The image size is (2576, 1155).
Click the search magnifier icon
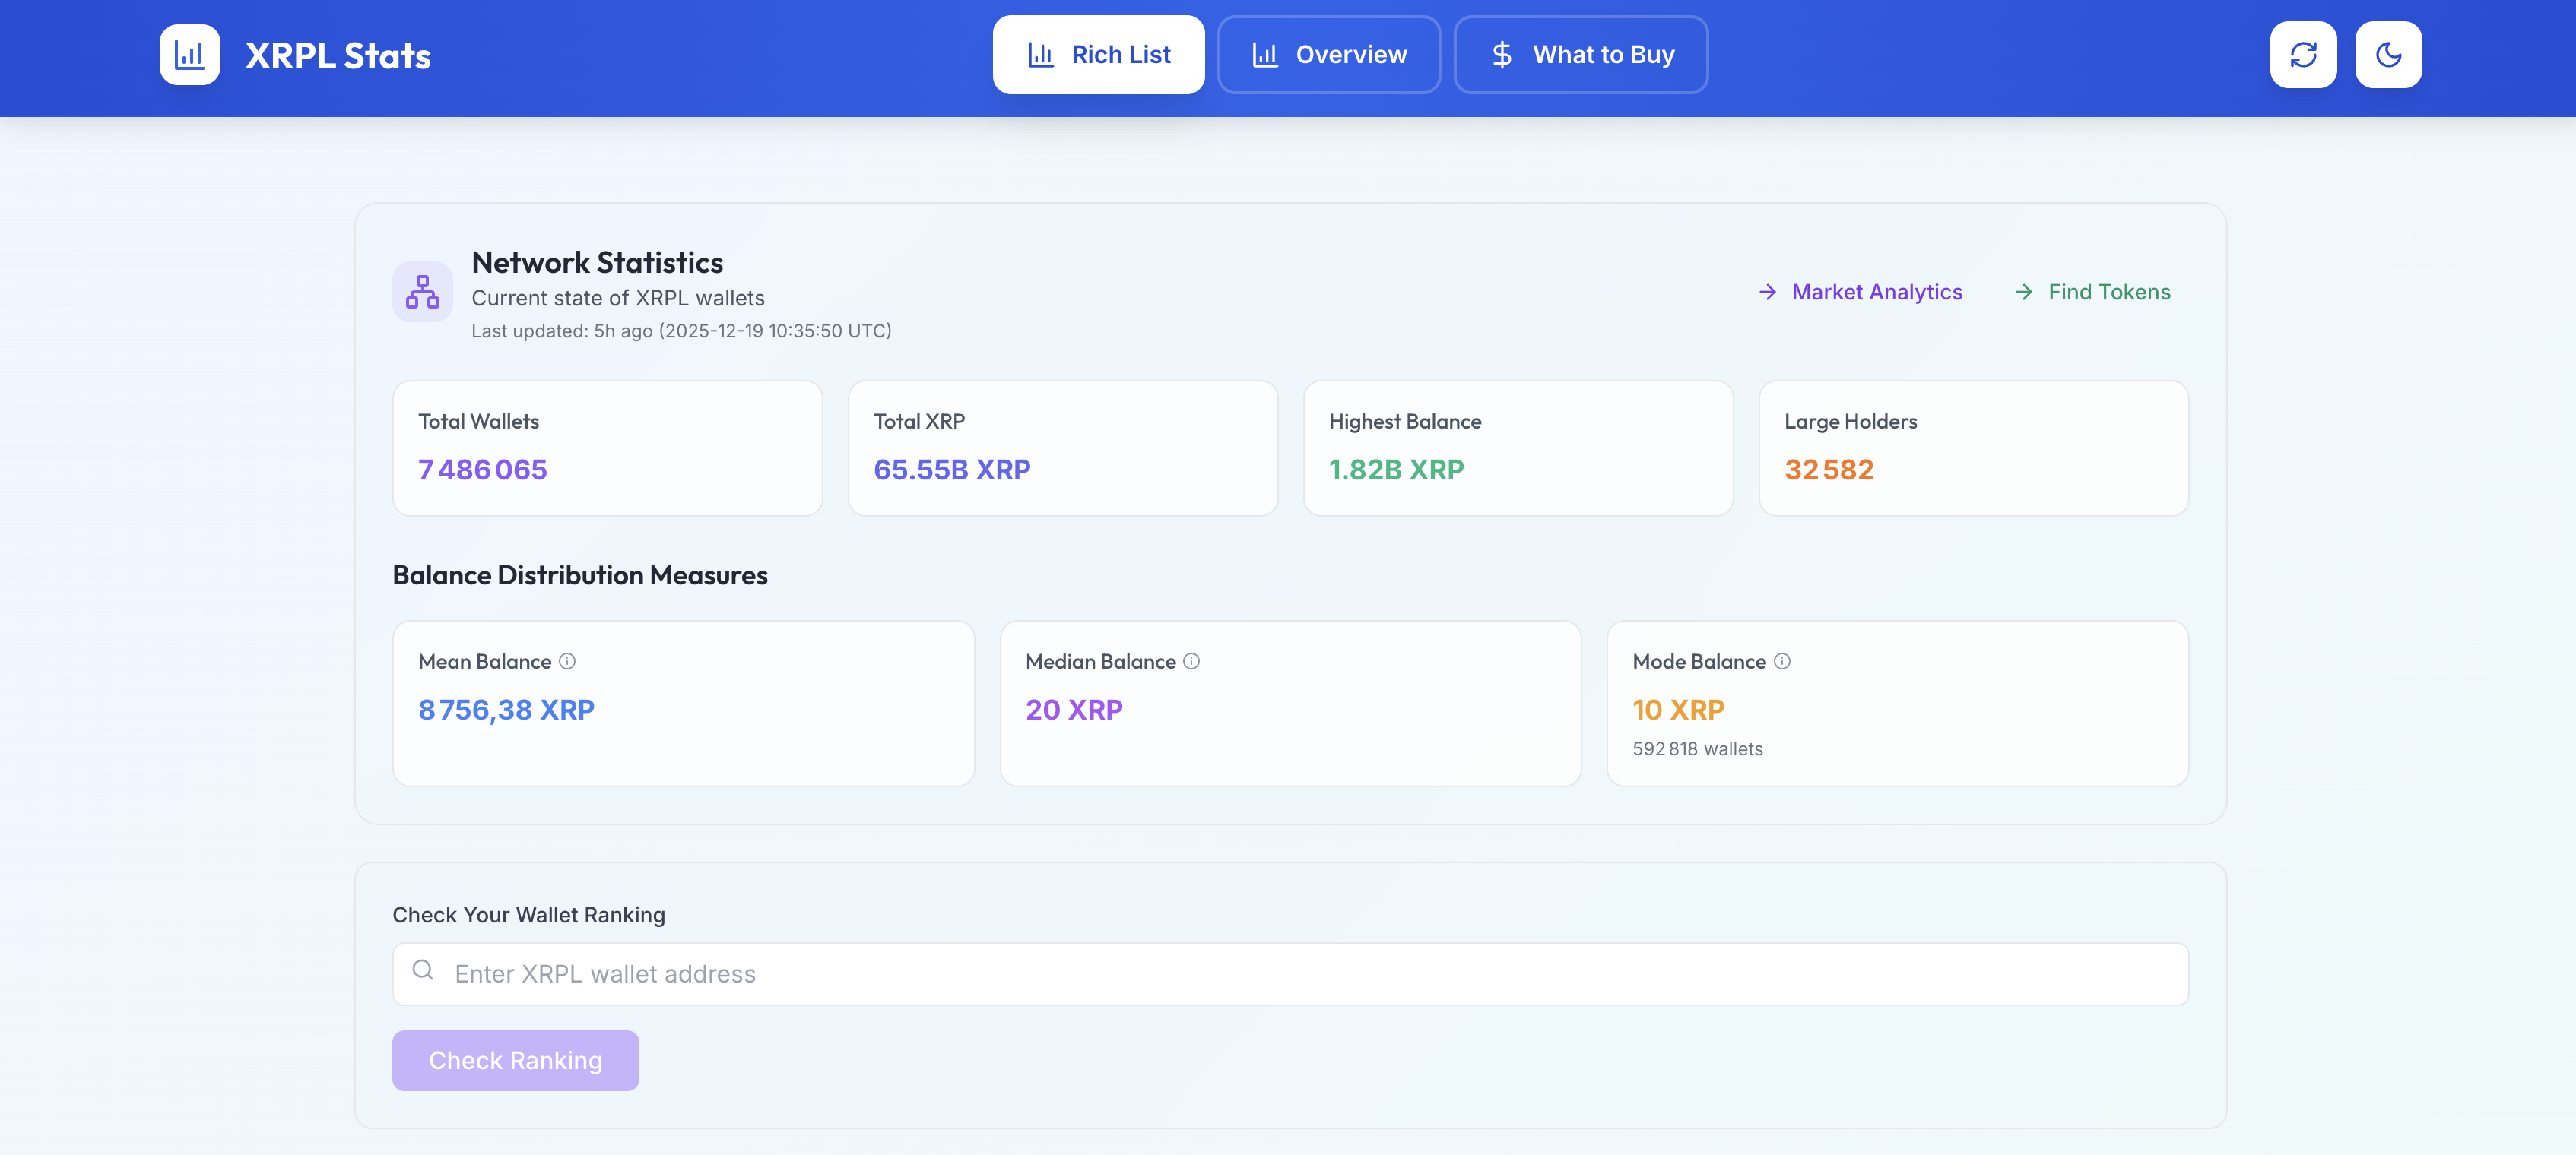pyautogui.click(x=423, y=970)
